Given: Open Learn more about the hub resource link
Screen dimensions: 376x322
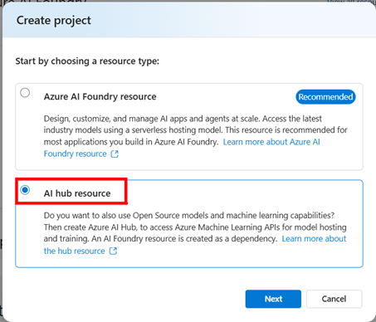Looking at the screenshot, I should coord(195,245).
